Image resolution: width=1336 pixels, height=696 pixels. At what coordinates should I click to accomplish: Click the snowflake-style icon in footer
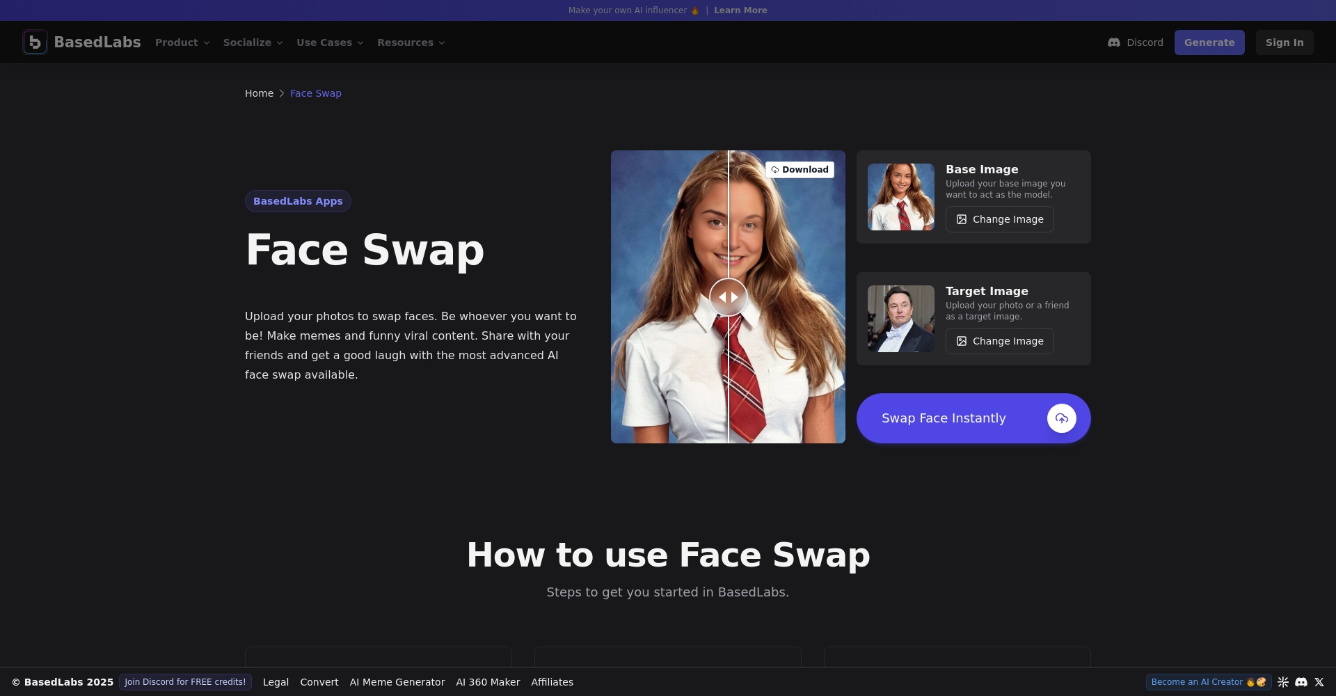pyautogui.click(x=1283, y=682)
